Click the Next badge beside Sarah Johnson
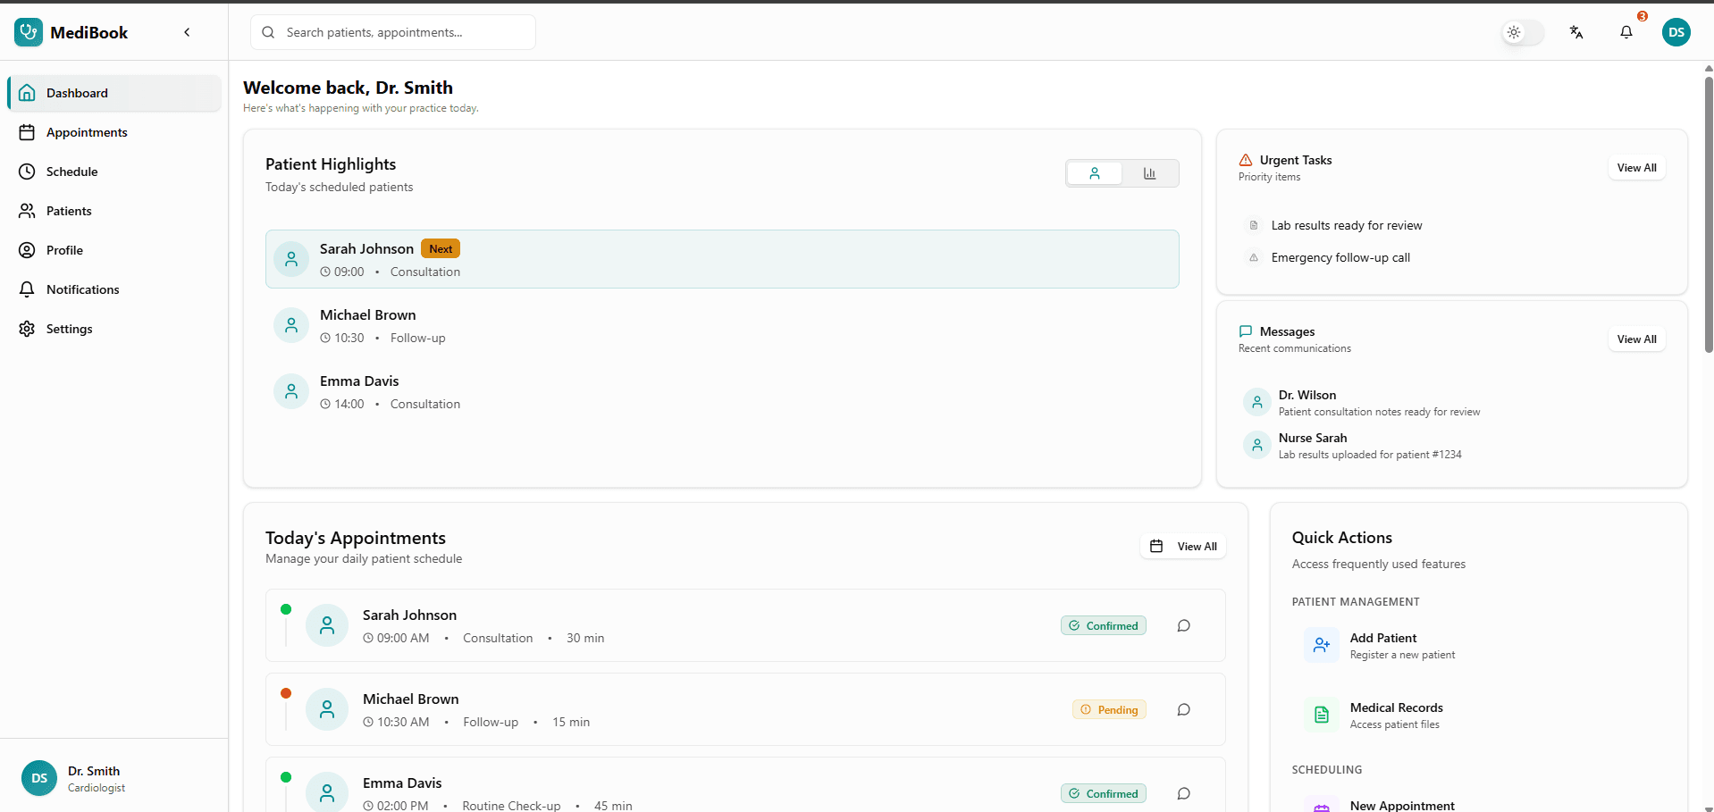 [441, 249]
